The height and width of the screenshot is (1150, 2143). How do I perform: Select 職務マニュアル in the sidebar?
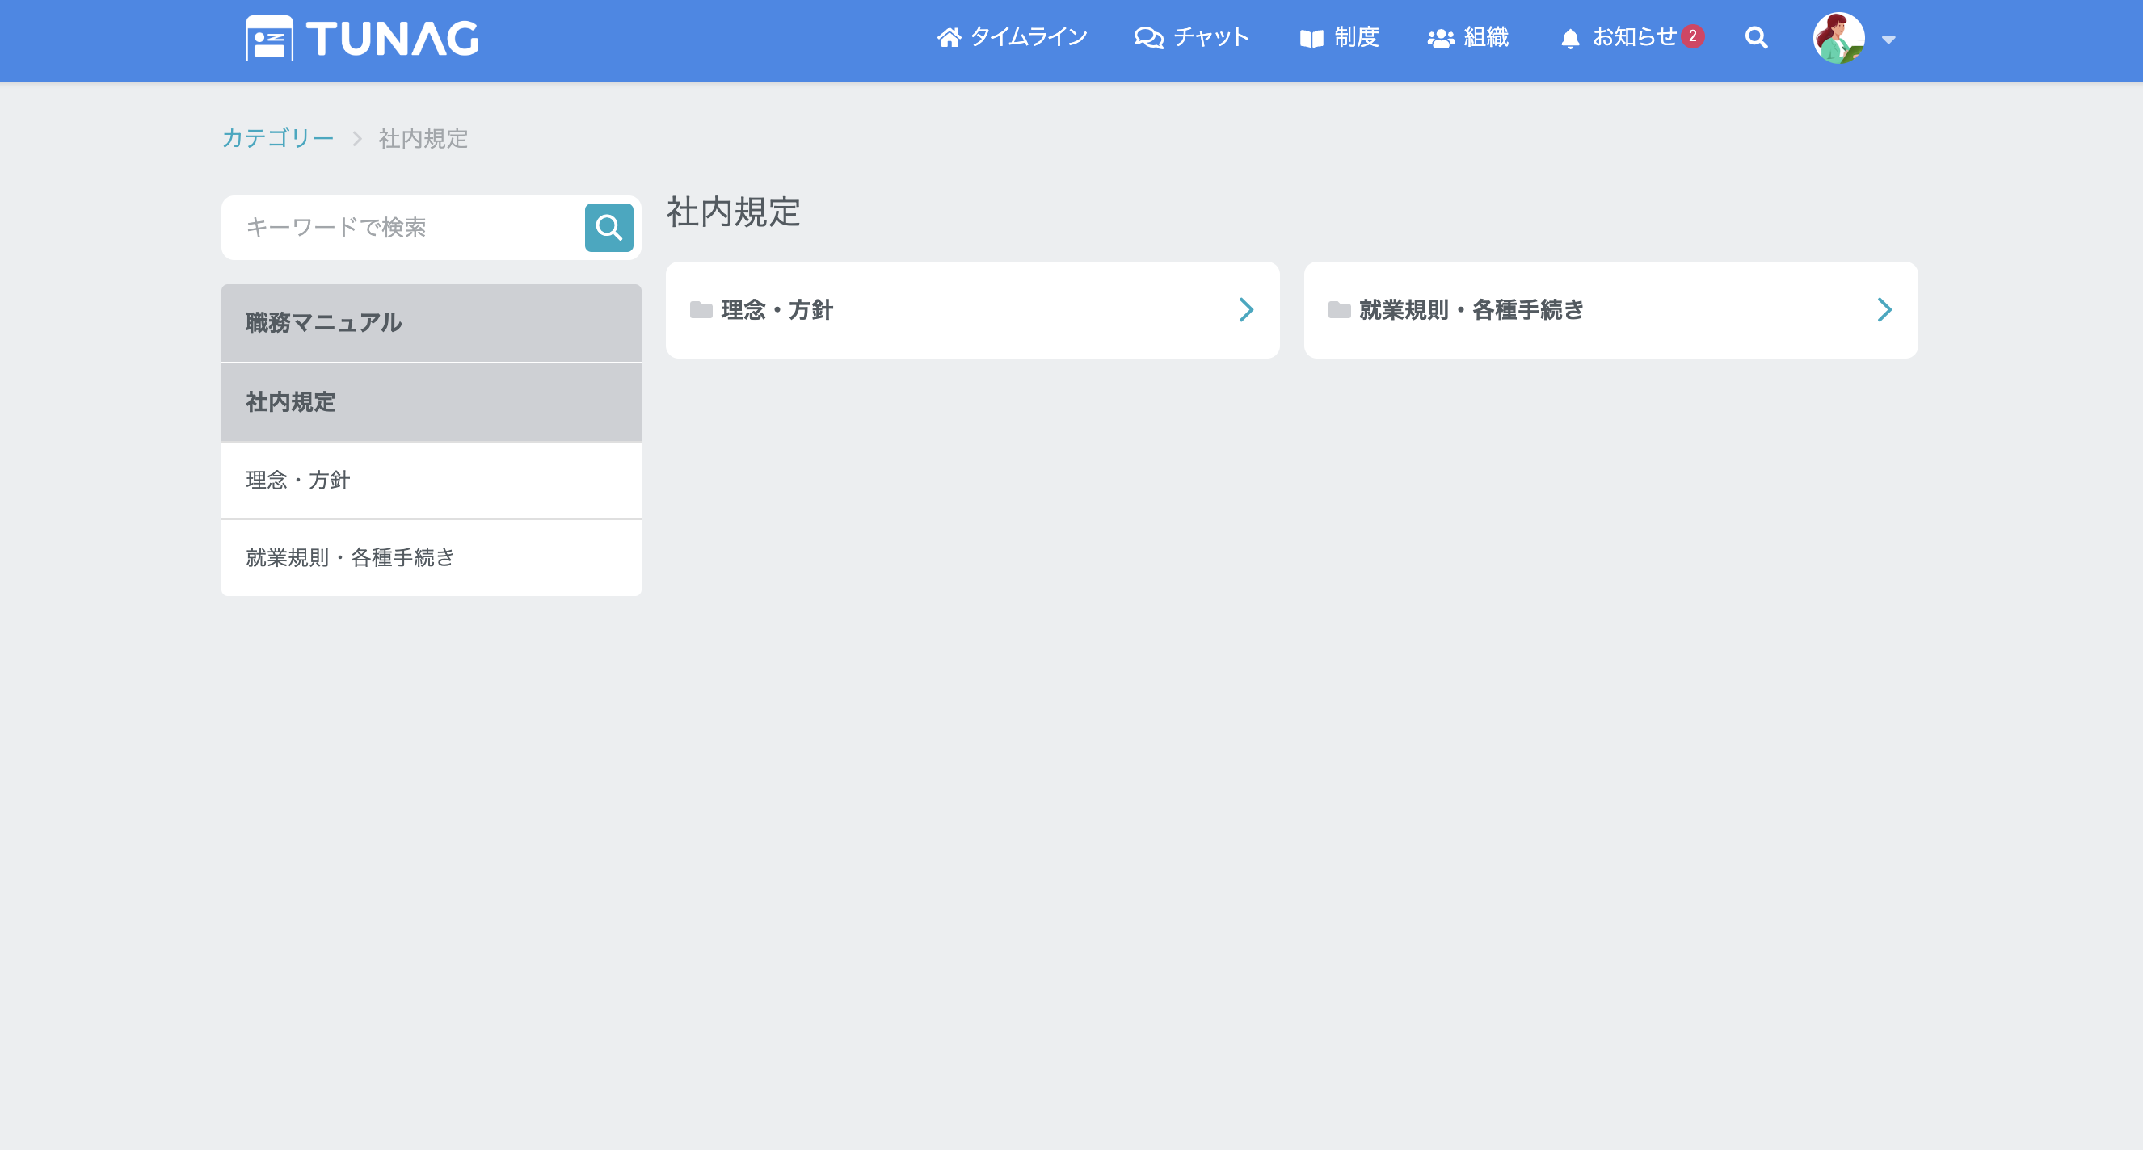[x=431, y=323]
